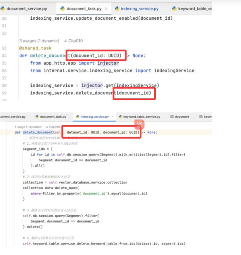Click the '# 4.' comment line
The image size is (241, 255).
49,238
